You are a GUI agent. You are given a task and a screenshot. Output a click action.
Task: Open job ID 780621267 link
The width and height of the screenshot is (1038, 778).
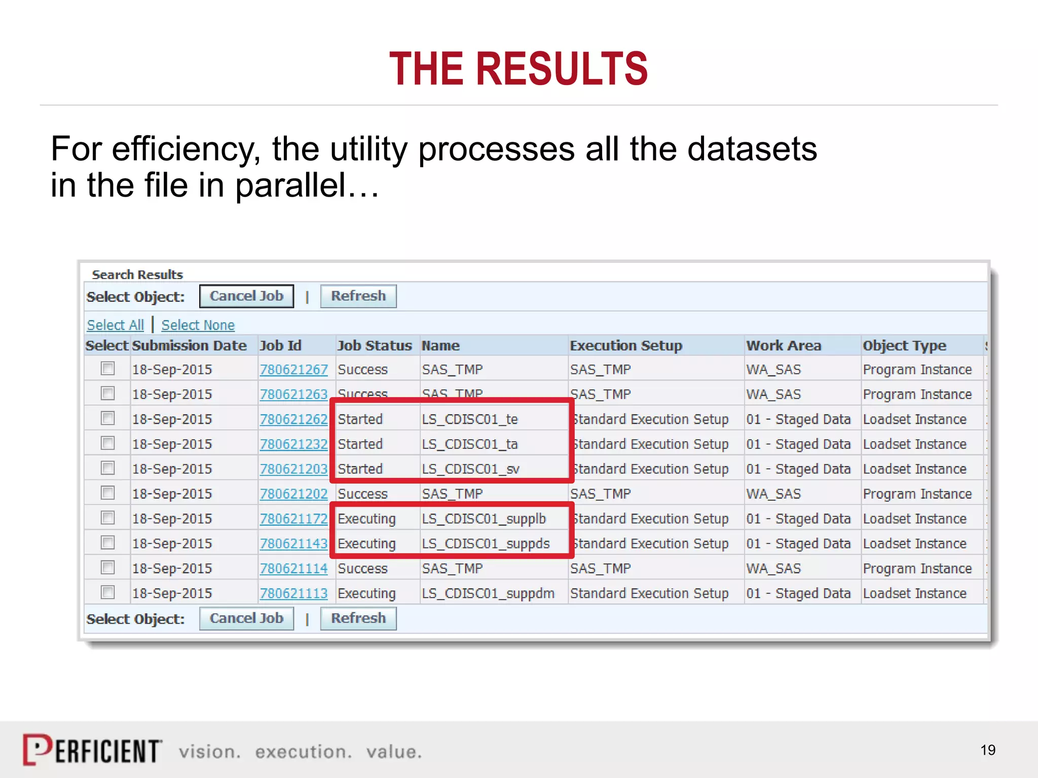[x=294, y=370]
